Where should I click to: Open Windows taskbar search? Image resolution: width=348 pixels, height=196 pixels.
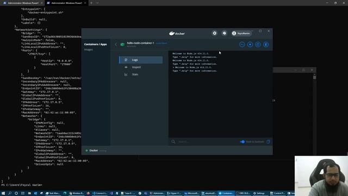10,193
